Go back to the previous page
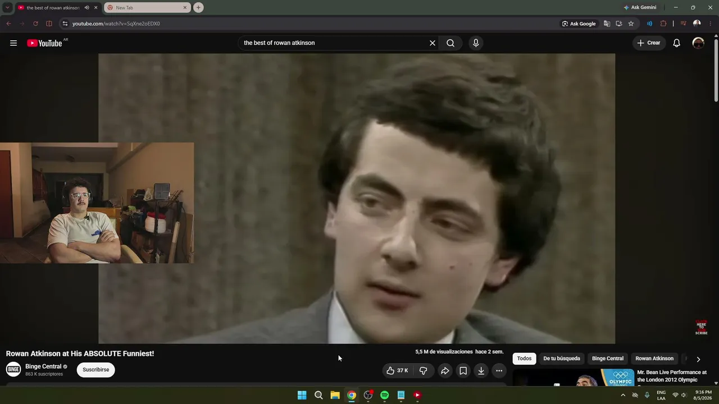 pos(8,24)
